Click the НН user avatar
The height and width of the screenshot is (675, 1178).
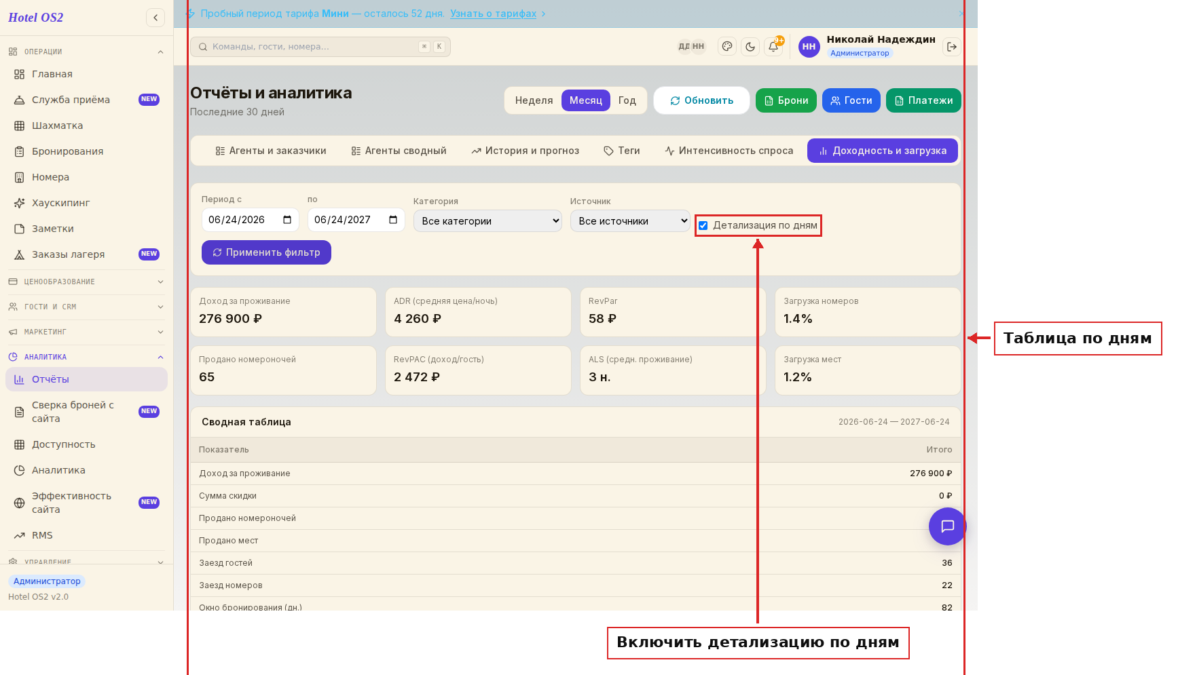(x=809, y=47)
